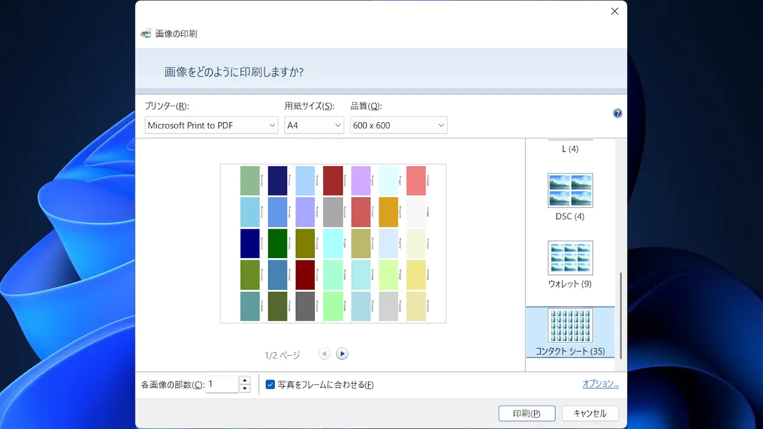Click the キャンセル button
The image size is (763, 429).
(x=590, y=414)
